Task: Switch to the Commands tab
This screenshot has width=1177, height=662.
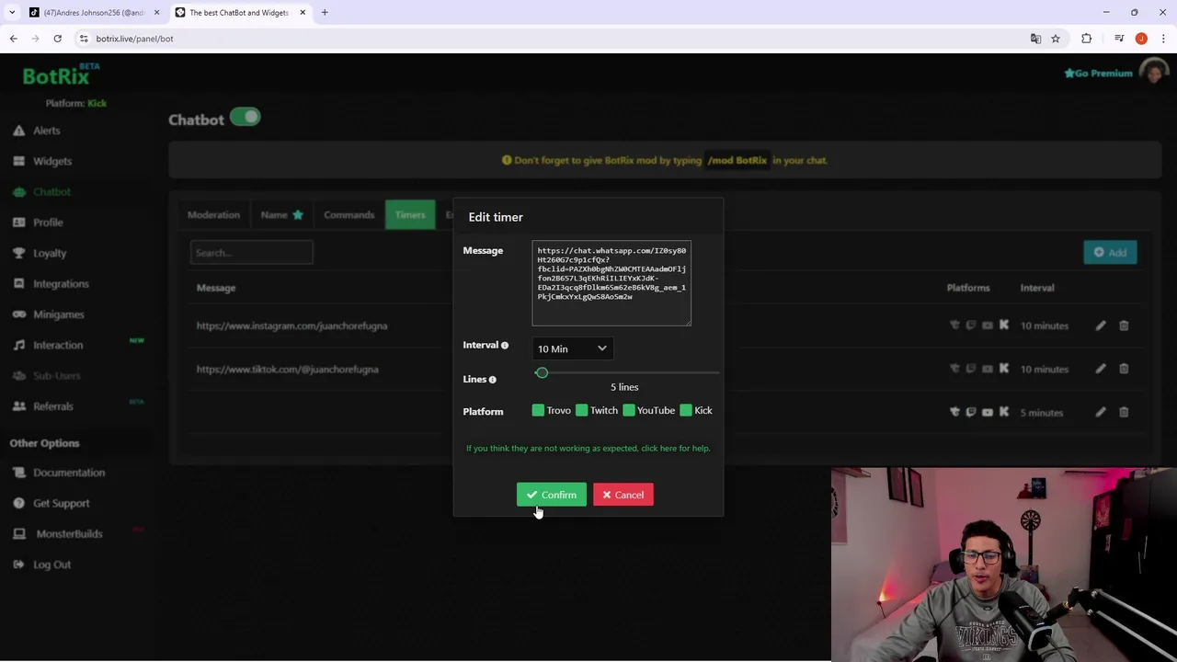Action: pyautogui.click(x=349, y=215)
